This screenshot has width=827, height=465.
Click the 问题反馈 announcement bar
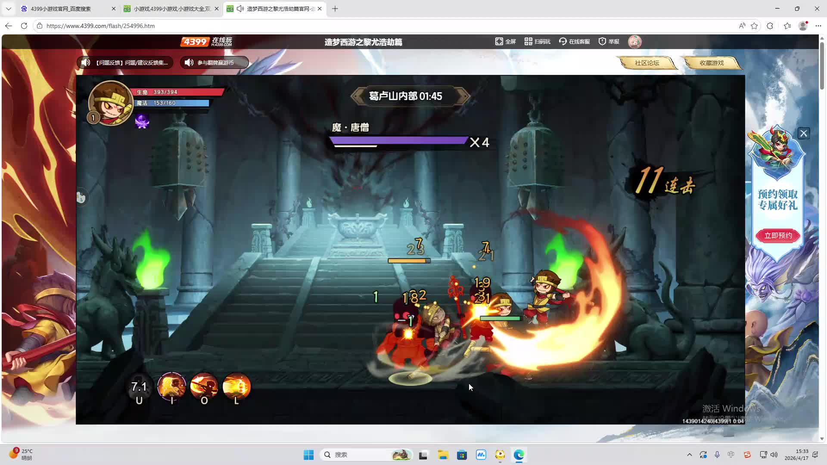pyautogui.click(x=125, y=62)
